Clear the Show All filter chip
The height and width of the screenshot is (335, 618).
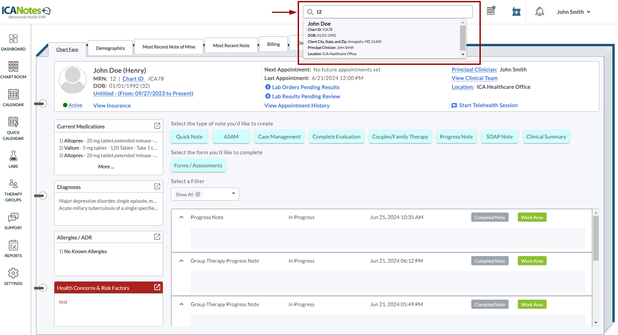point(198,194)
